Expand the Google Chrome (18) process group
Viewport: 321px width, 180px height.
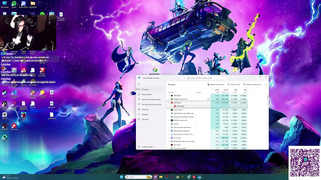(x=169, y=99)
